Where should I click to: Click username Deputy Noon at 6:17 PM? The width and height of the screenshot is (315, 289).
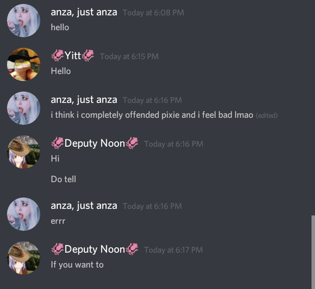pos(95,249)
